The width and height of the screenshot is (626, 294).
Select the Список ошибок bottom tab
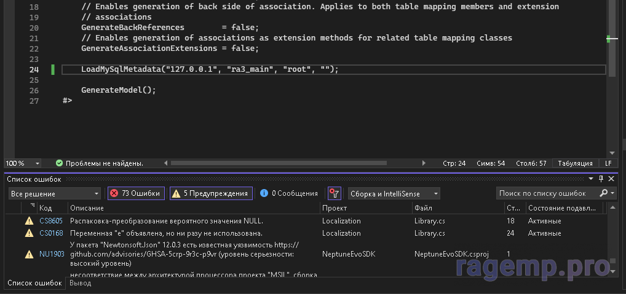coord(34,284)
